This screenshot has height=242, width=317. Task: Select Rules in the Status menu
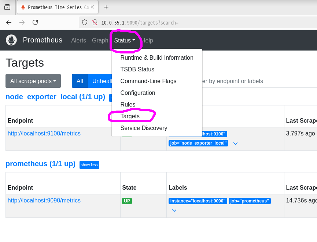(157, 104)
